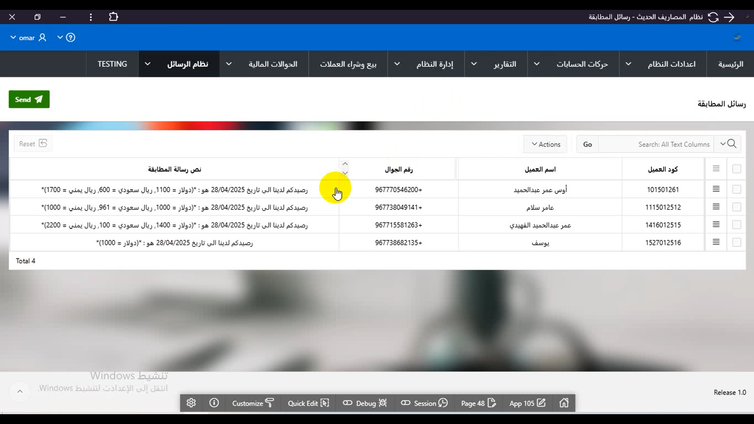Expand the الحوالات المالية submenu chevron
The width and height of the screenshot is (754, 424).
[x=229, y=64]
